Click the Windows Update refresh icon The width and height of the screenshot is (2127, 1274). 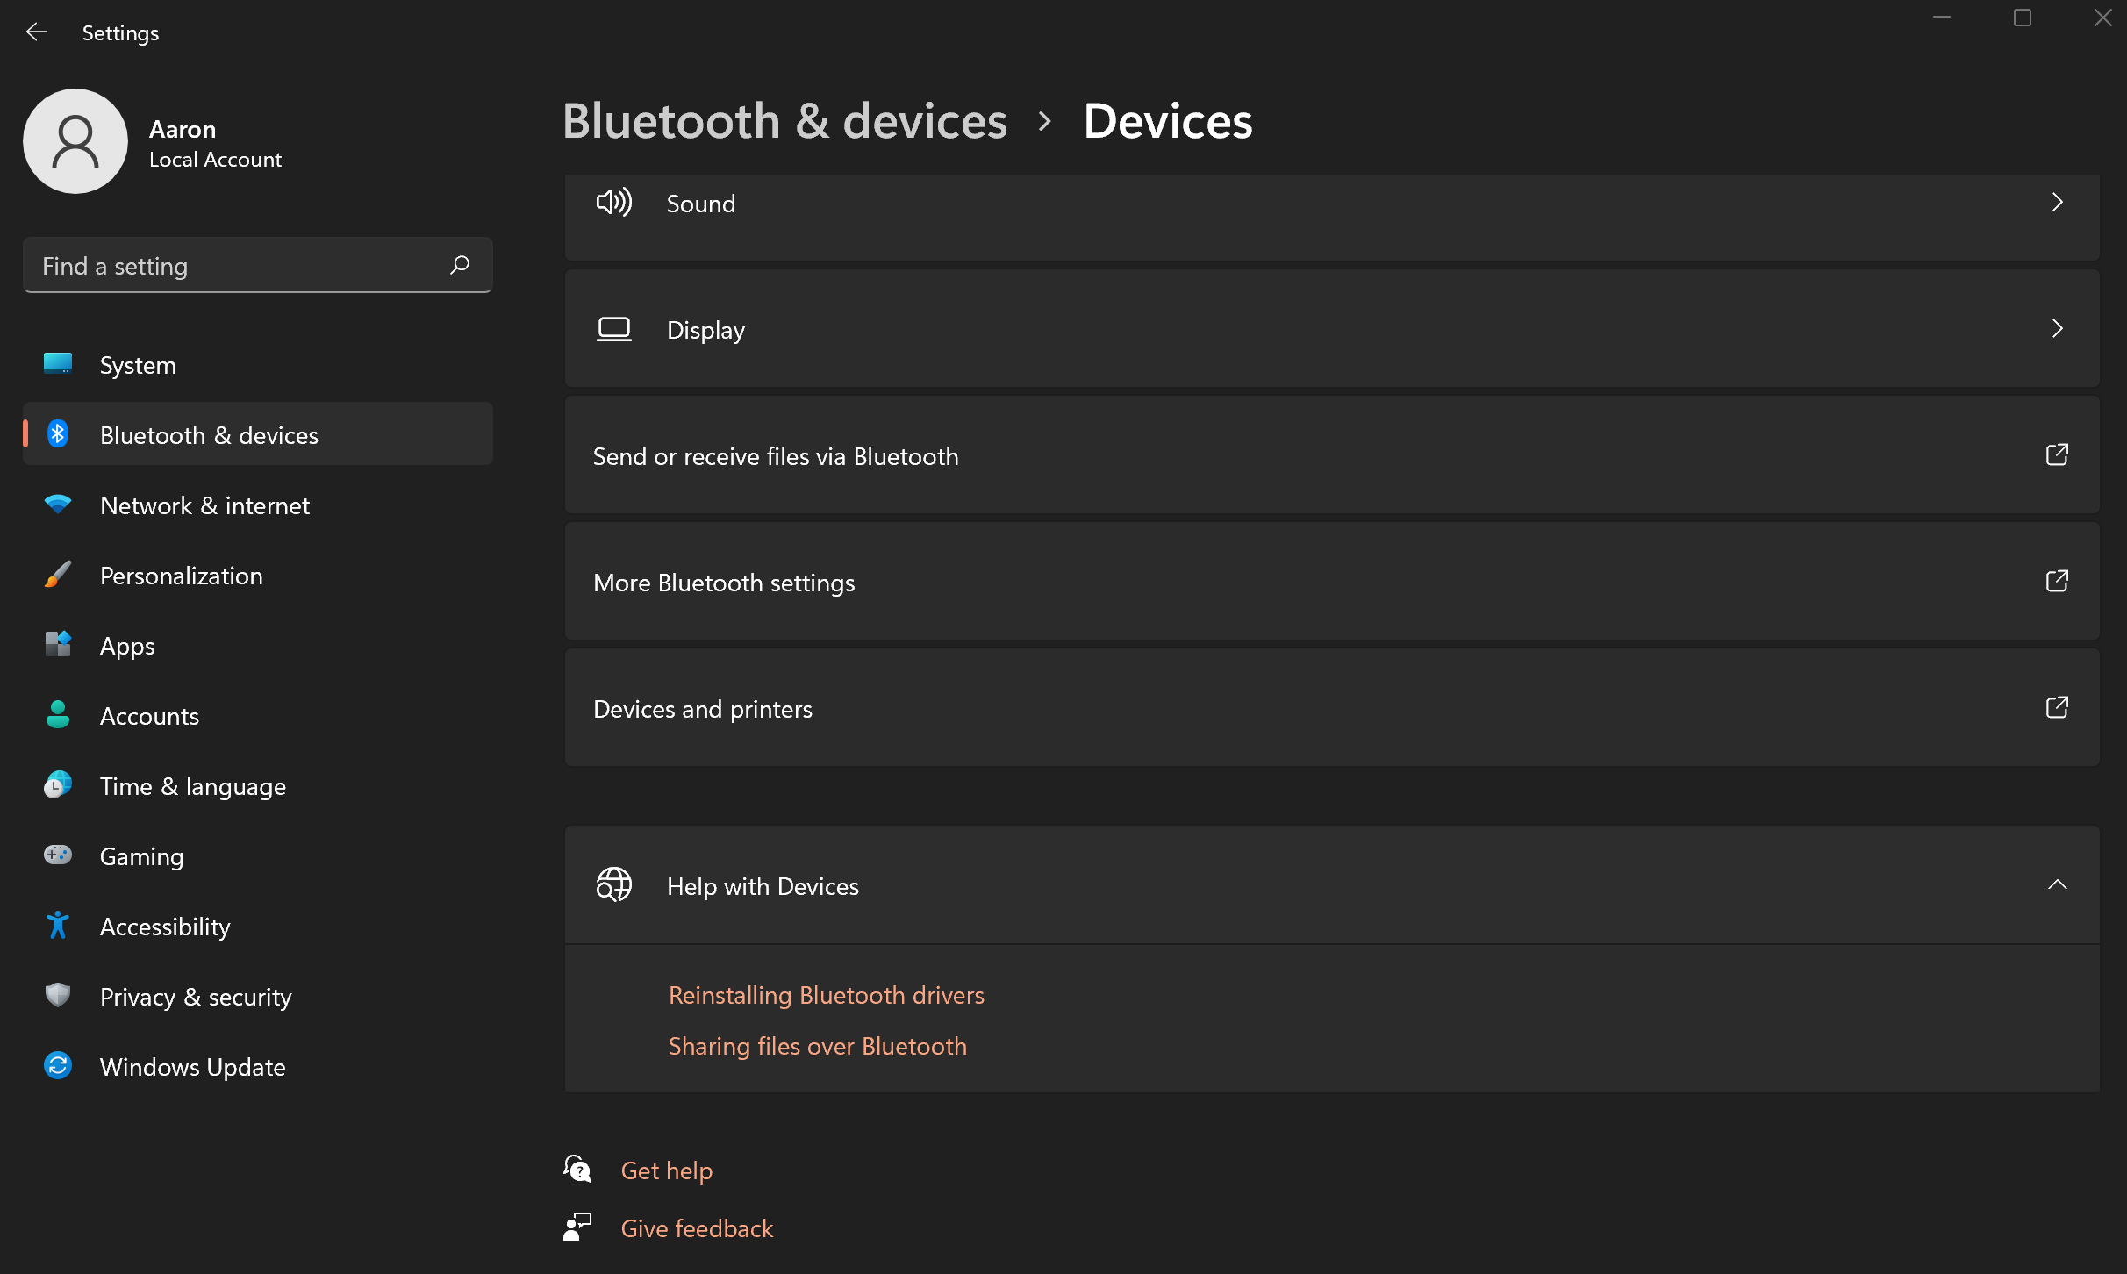[58, 1066]
